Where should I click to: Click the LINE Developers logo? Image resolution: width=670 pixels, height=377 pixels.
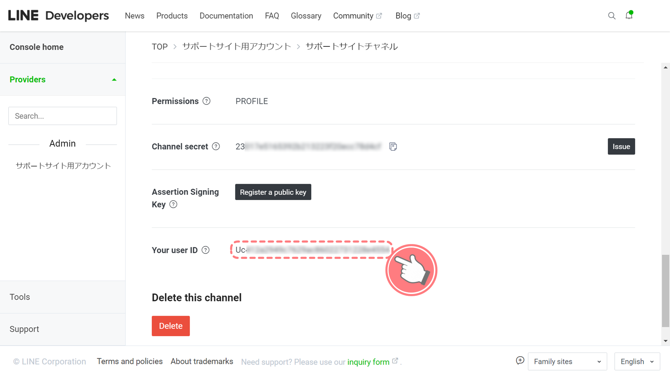58,16
